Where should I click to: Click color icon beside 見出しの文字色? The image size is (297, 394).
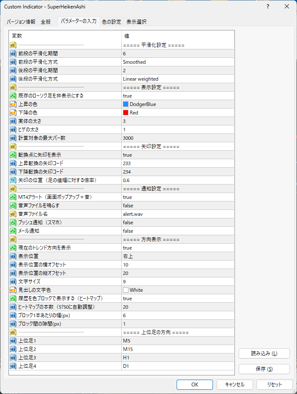coord(13,290)
